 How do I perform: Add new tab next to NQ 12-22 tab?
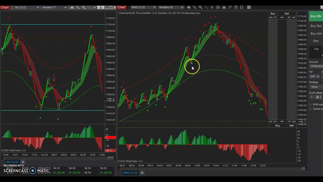(23, 162)
